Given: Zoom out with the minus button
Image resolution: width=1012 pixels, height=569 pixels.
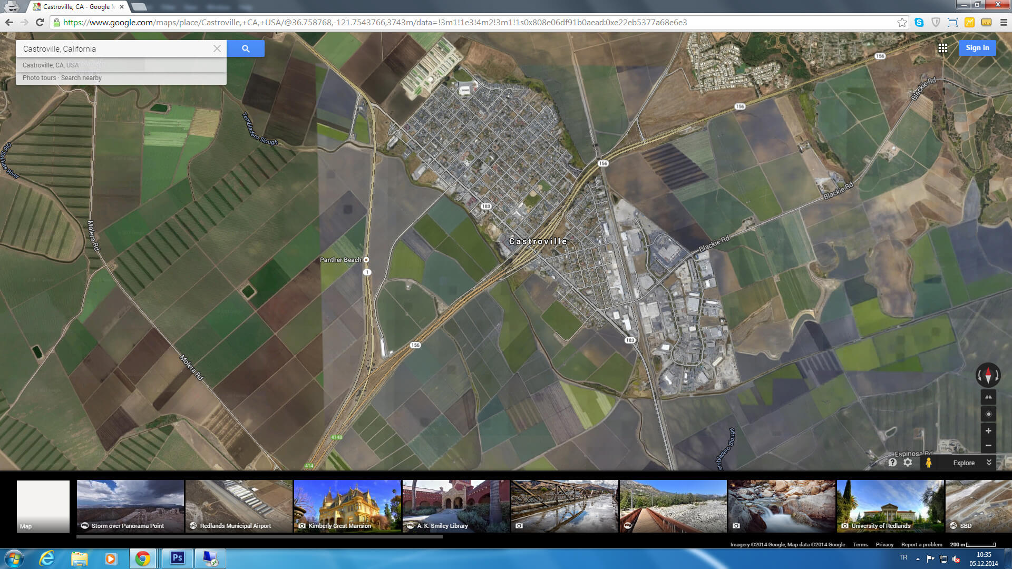Looking at the screenshot, I should click(x=988, y=446).
